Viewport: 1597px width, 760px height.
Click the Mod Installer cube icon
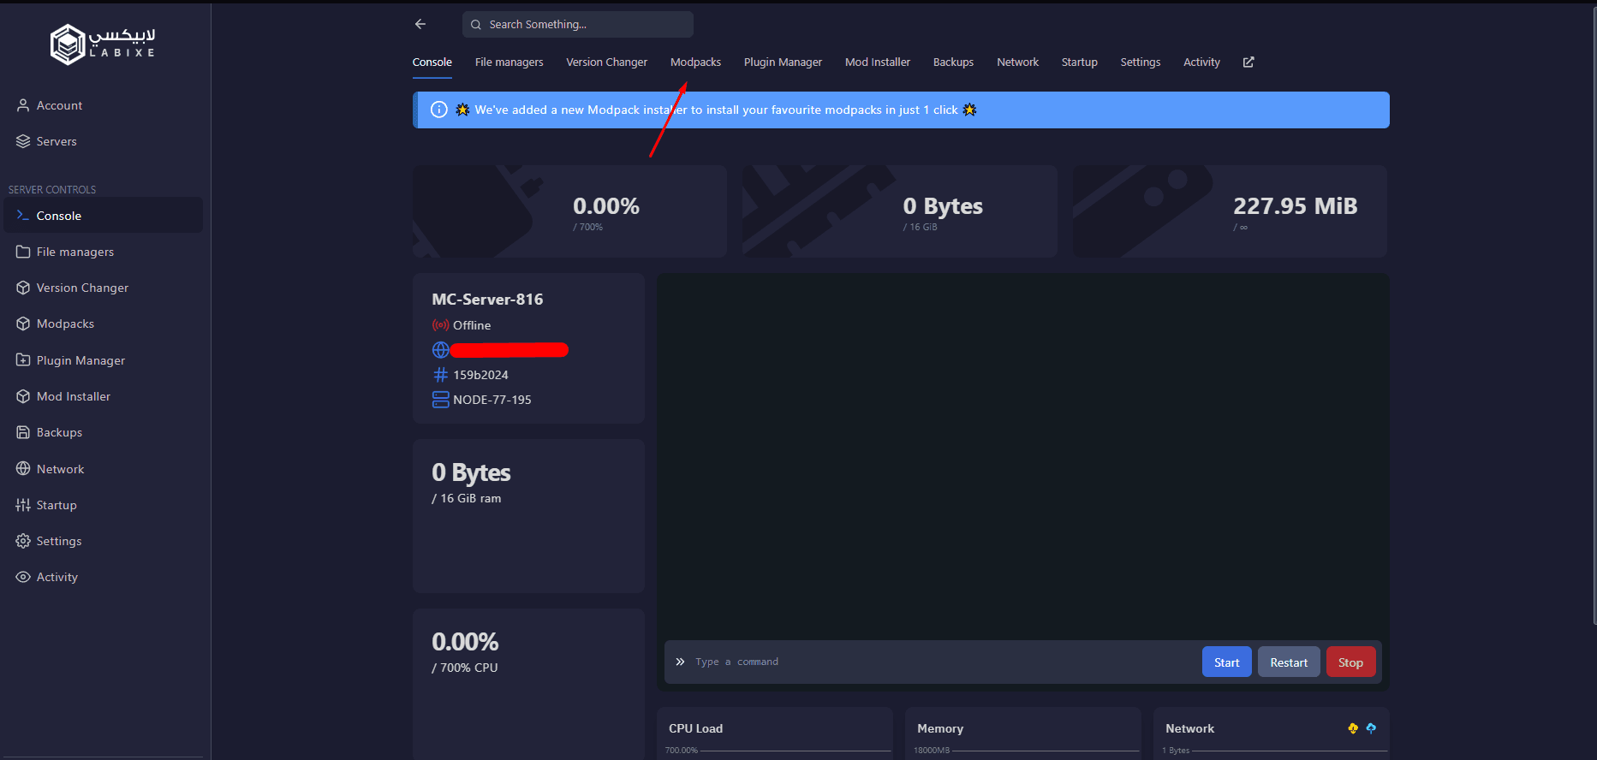(23, 396)
